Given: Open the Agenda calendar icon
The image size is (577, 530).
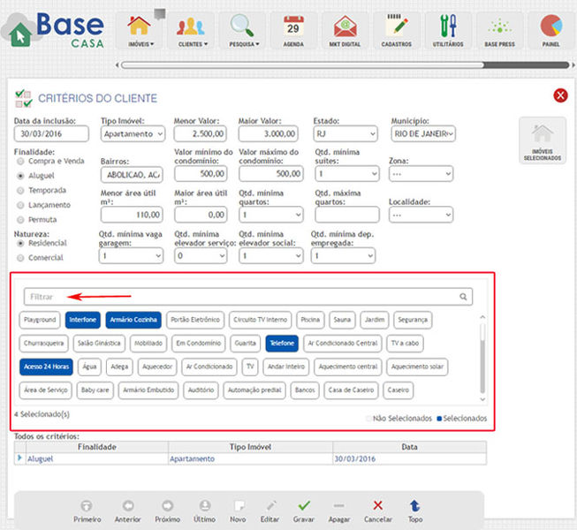Looking at the screenshot, I should coord(292,26).
